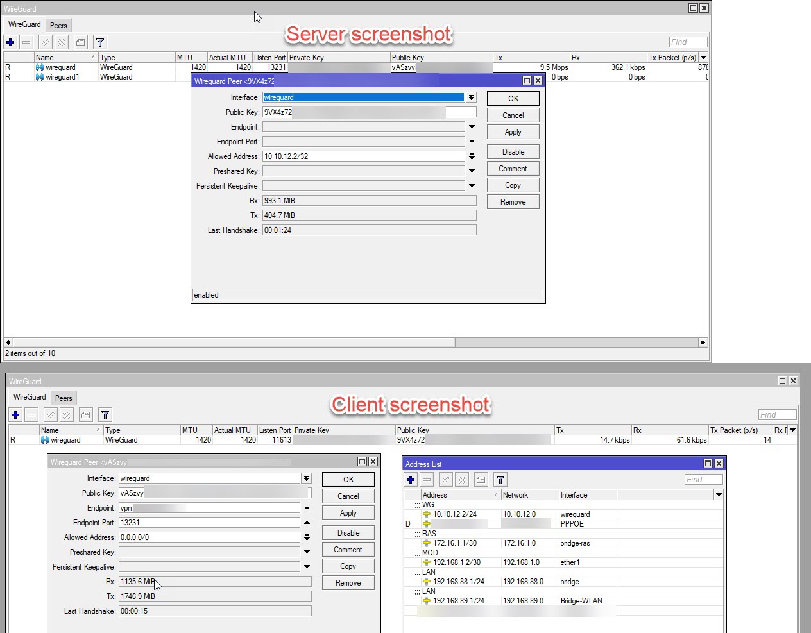811x633 pixels.
Task: Click the add (plus) icon in the server WireGuard toolbar
Action: tap(10, 42)
